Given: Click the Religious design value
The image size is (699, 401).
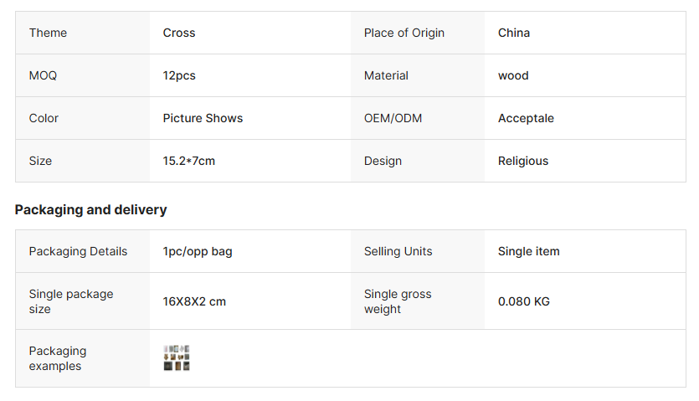Looking at the screenshot, I should click(523, 161).
